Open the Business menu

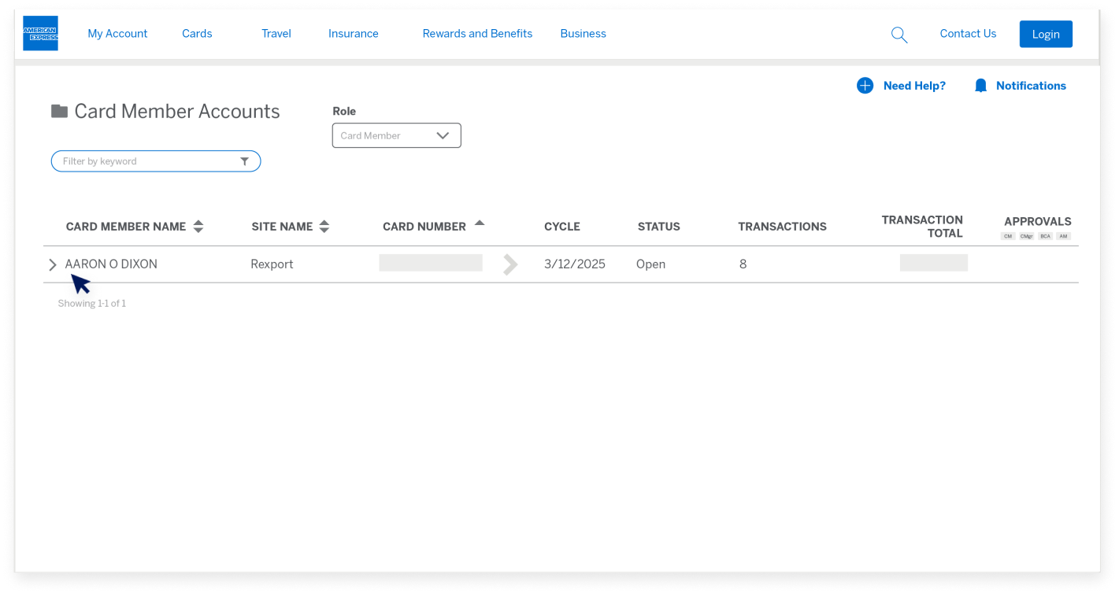[583, 34]
